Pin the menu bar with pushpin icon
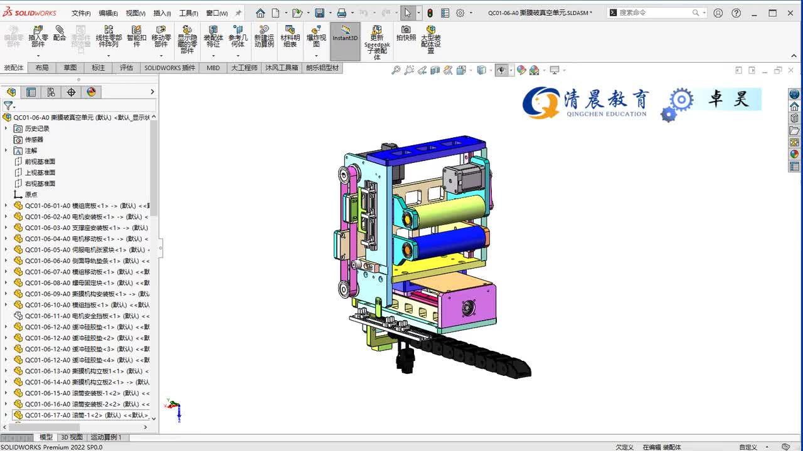 (x=238, y=13)
